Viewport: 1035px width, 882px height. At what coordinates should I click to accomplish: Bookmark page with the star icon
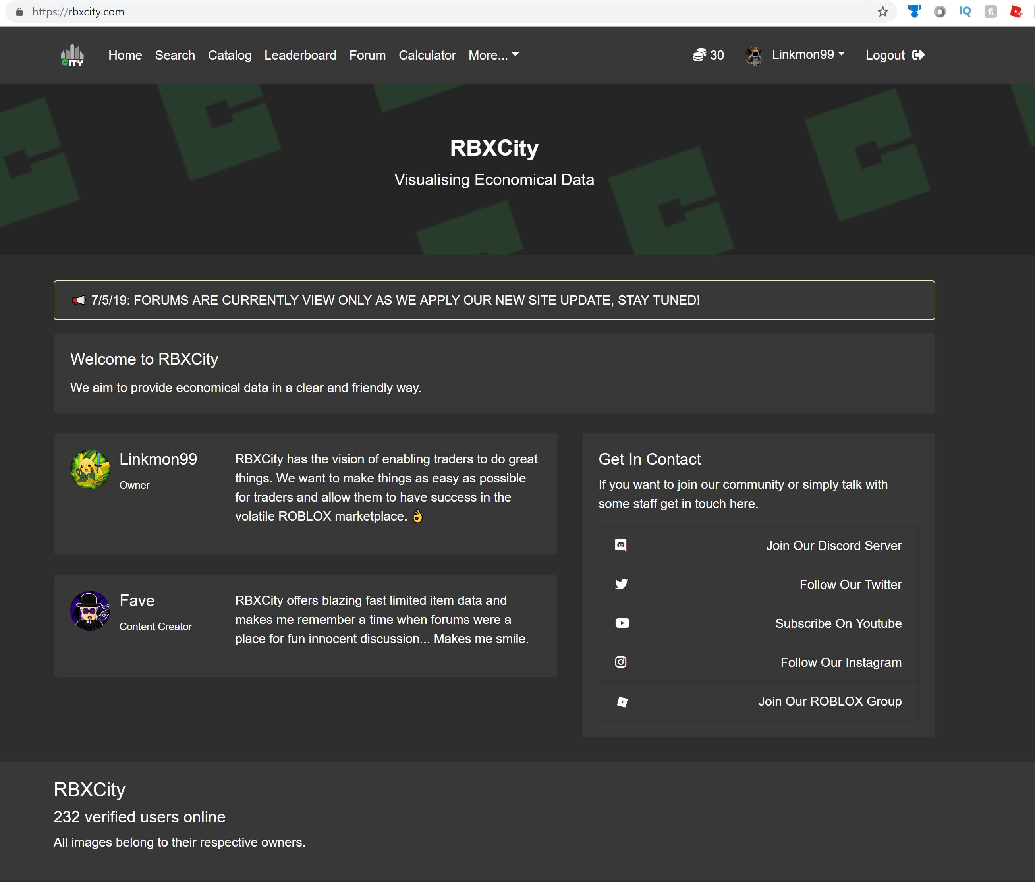(882, 12)
